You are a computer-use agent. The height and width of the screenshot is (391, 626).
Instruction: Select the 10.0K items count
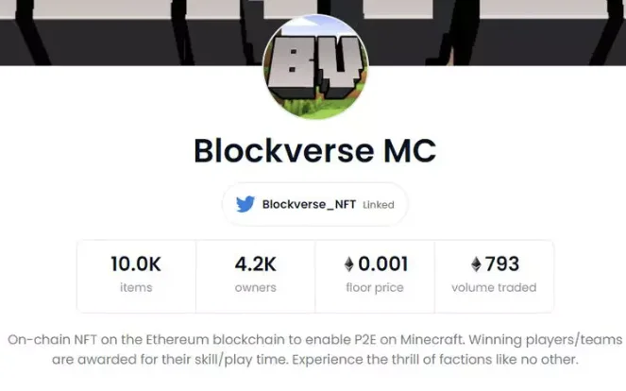coord(136,264)
